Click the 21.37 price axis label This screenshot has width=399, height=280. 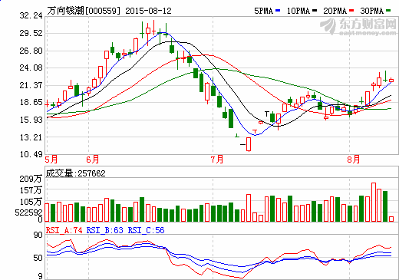[31, 85]
